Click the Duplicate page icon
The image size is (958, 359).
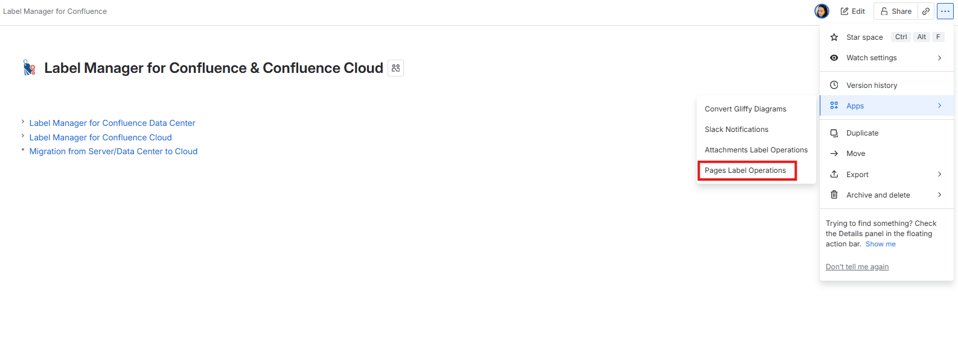(x=834, y=133)
